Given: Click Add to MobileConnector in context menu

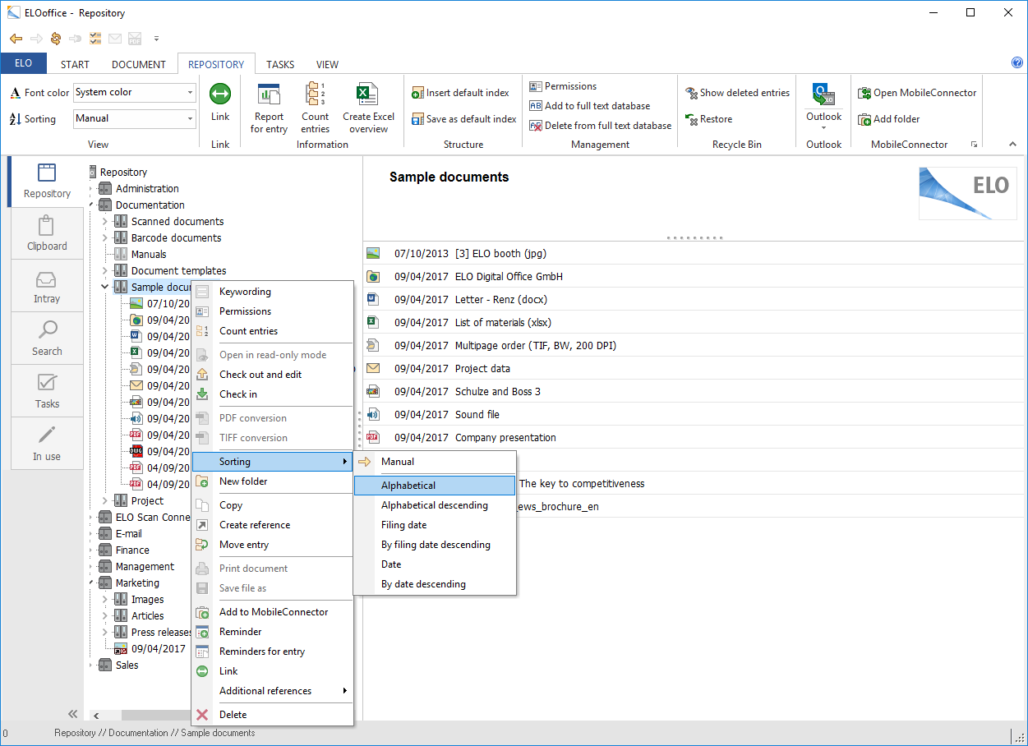Looking at the screenshot, I should point(272,612).
